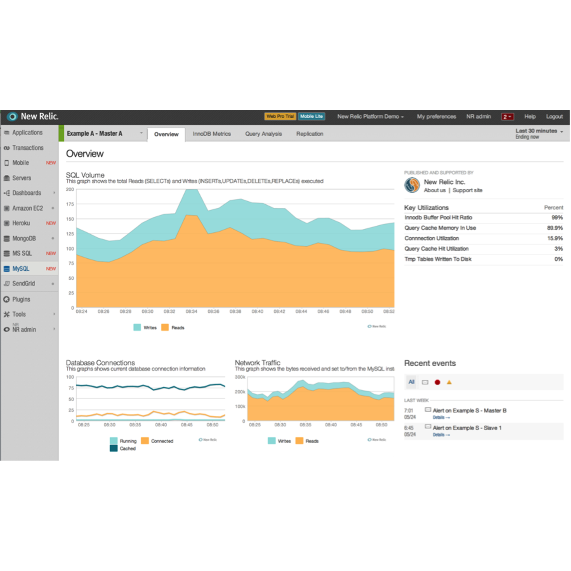Open the Amazon EC2 plugin

pos(27,208)
